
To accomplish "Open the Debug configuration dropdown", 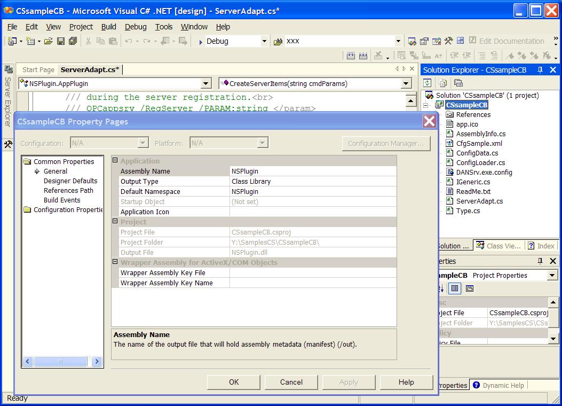I will click(x=264, y=41).
